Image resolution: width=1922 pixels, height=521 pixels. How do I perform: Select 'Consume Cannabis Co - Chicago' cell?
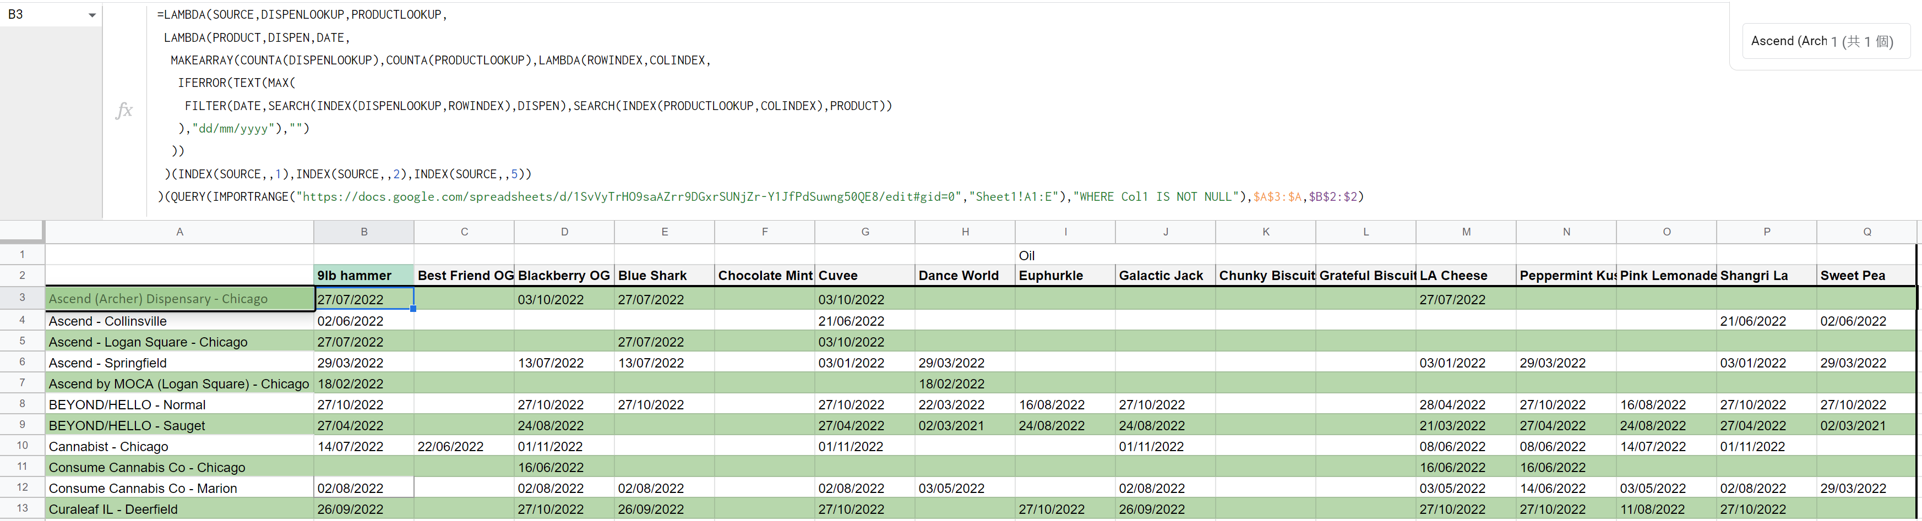[x=179, y=467]
